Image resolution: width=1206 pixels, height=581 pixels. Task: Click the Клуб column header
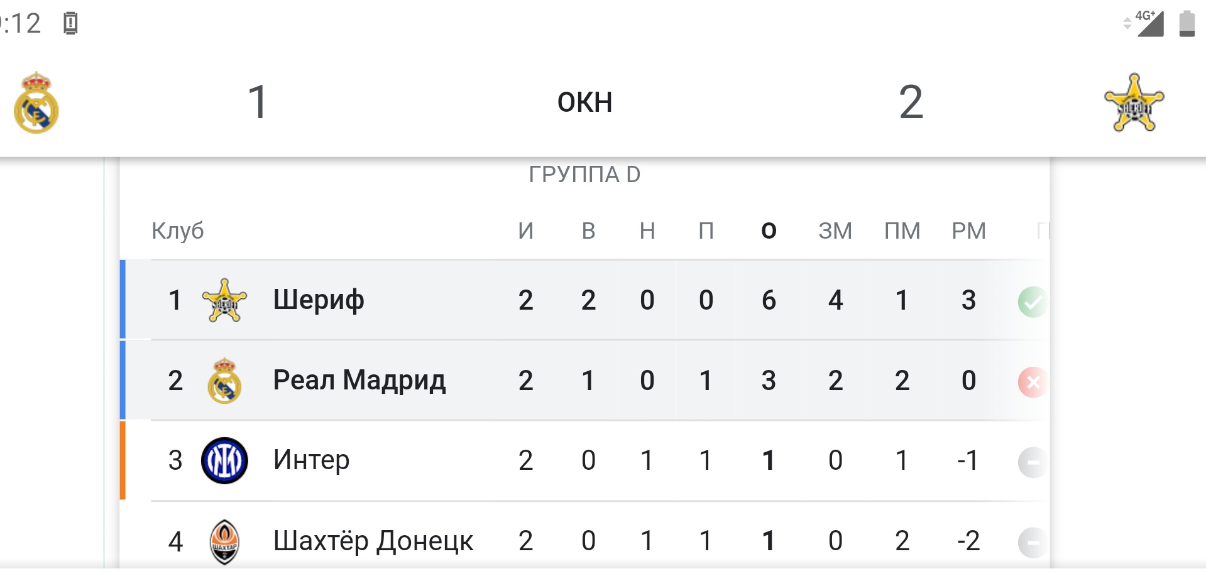[178, 231]
